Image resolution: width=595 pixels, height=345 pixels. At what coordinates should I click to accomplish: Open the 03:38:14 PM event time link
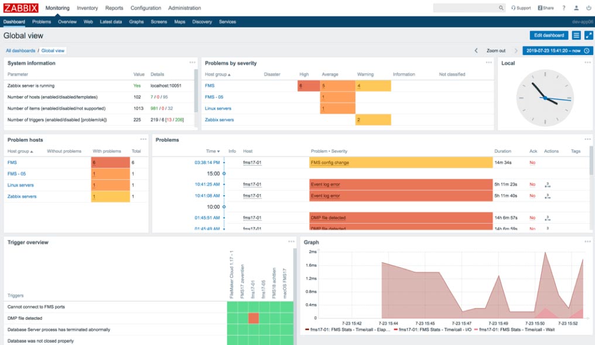[x=207, y=162]
